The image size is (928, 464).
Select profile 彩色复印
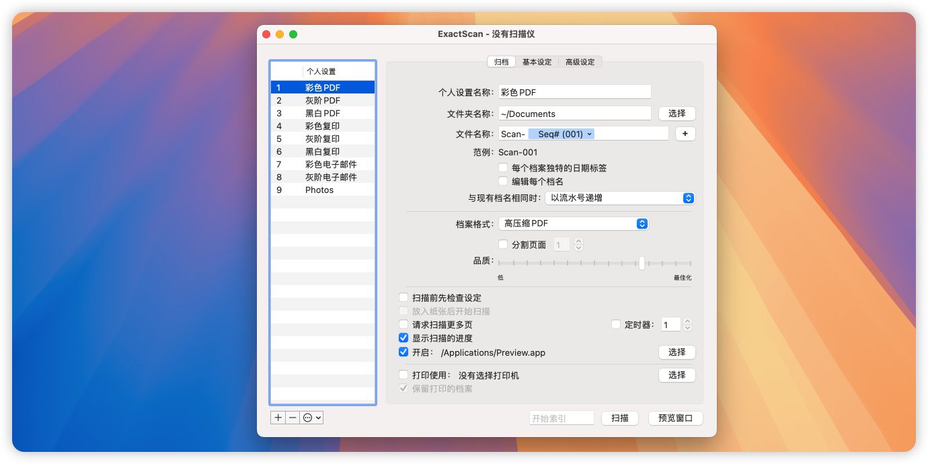323,126
